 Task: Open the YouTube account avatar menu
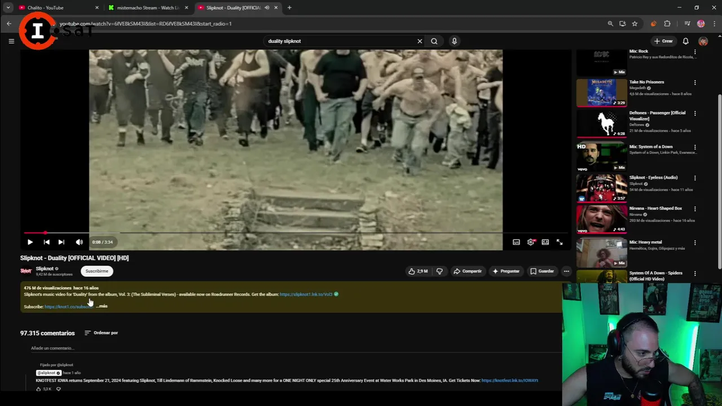pos(703,41)
